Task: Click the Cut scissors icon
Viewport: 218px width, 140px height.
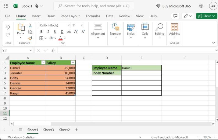Action: click(30, 26)
